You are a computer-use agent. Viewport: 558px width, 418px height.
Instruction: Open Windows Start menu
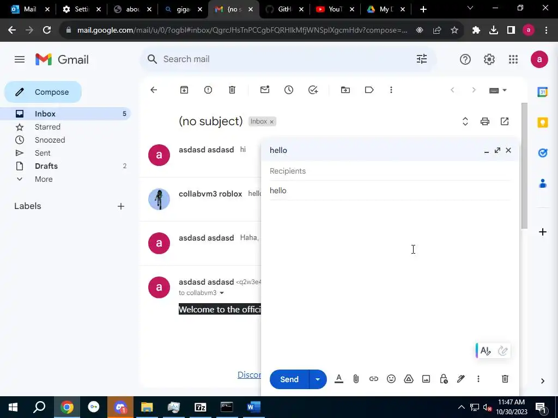click(13, 407)
